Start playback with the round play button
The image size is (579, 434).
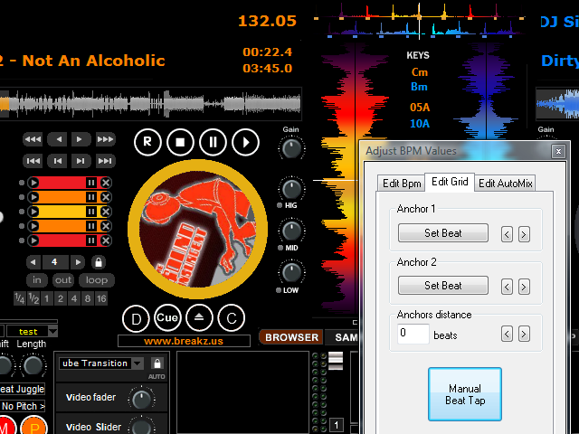click(x=245, y=142)
